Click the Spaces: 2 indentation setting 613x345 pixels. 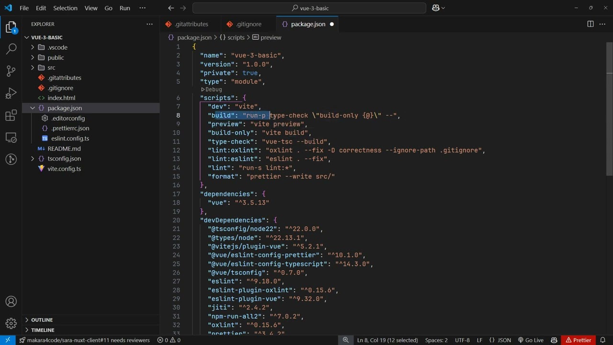coord(436,340)
